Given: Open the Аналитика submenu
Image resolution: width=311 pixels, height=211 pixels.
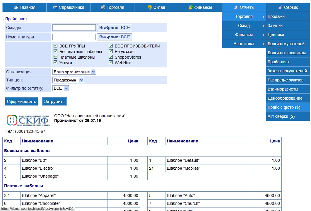Looking at the screenshot, I should (244, 44).
